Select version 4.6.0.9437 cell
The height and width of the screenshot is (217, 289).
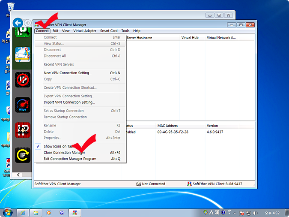(x=215, y=132)
